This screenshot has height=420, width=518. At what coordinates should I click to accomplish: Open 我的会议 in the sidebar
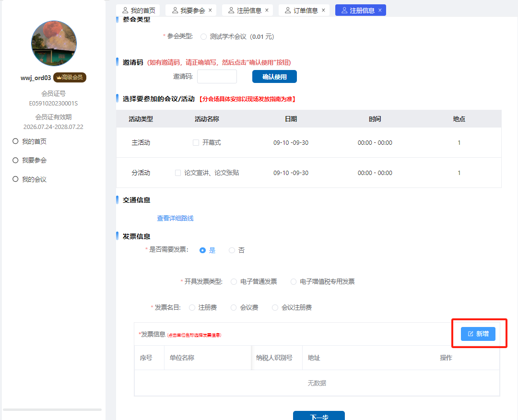(34, 179)
